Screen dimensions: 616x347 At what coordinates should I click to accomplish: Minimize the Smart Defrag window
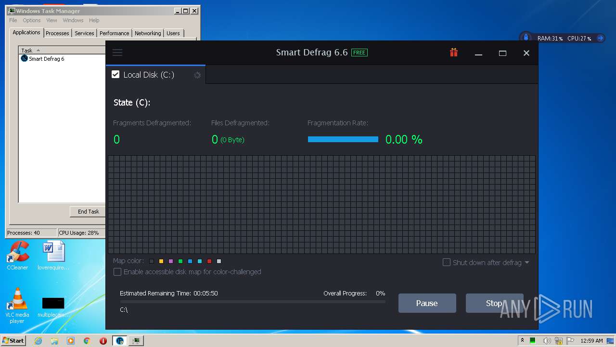(x=478, y=53)
